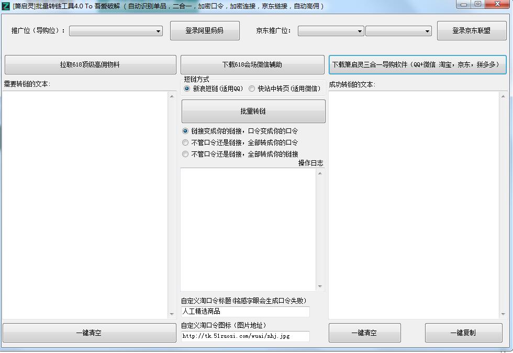Screen dimensions: 513x353
Task: Select 全部转成你的链接 option
Action: click(185, 153)
